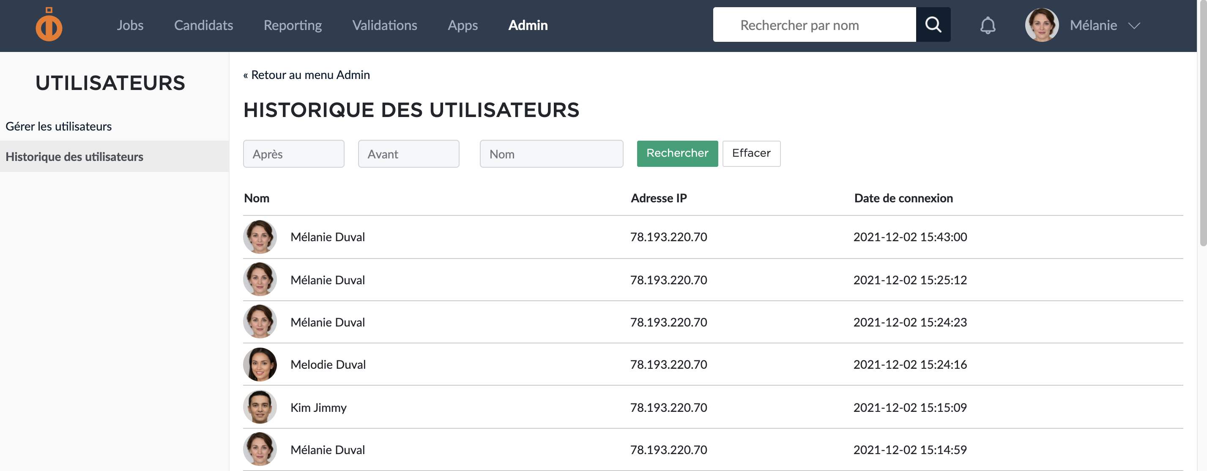Select Gérer les utilisateurs in sidebar

click(59, 126)
